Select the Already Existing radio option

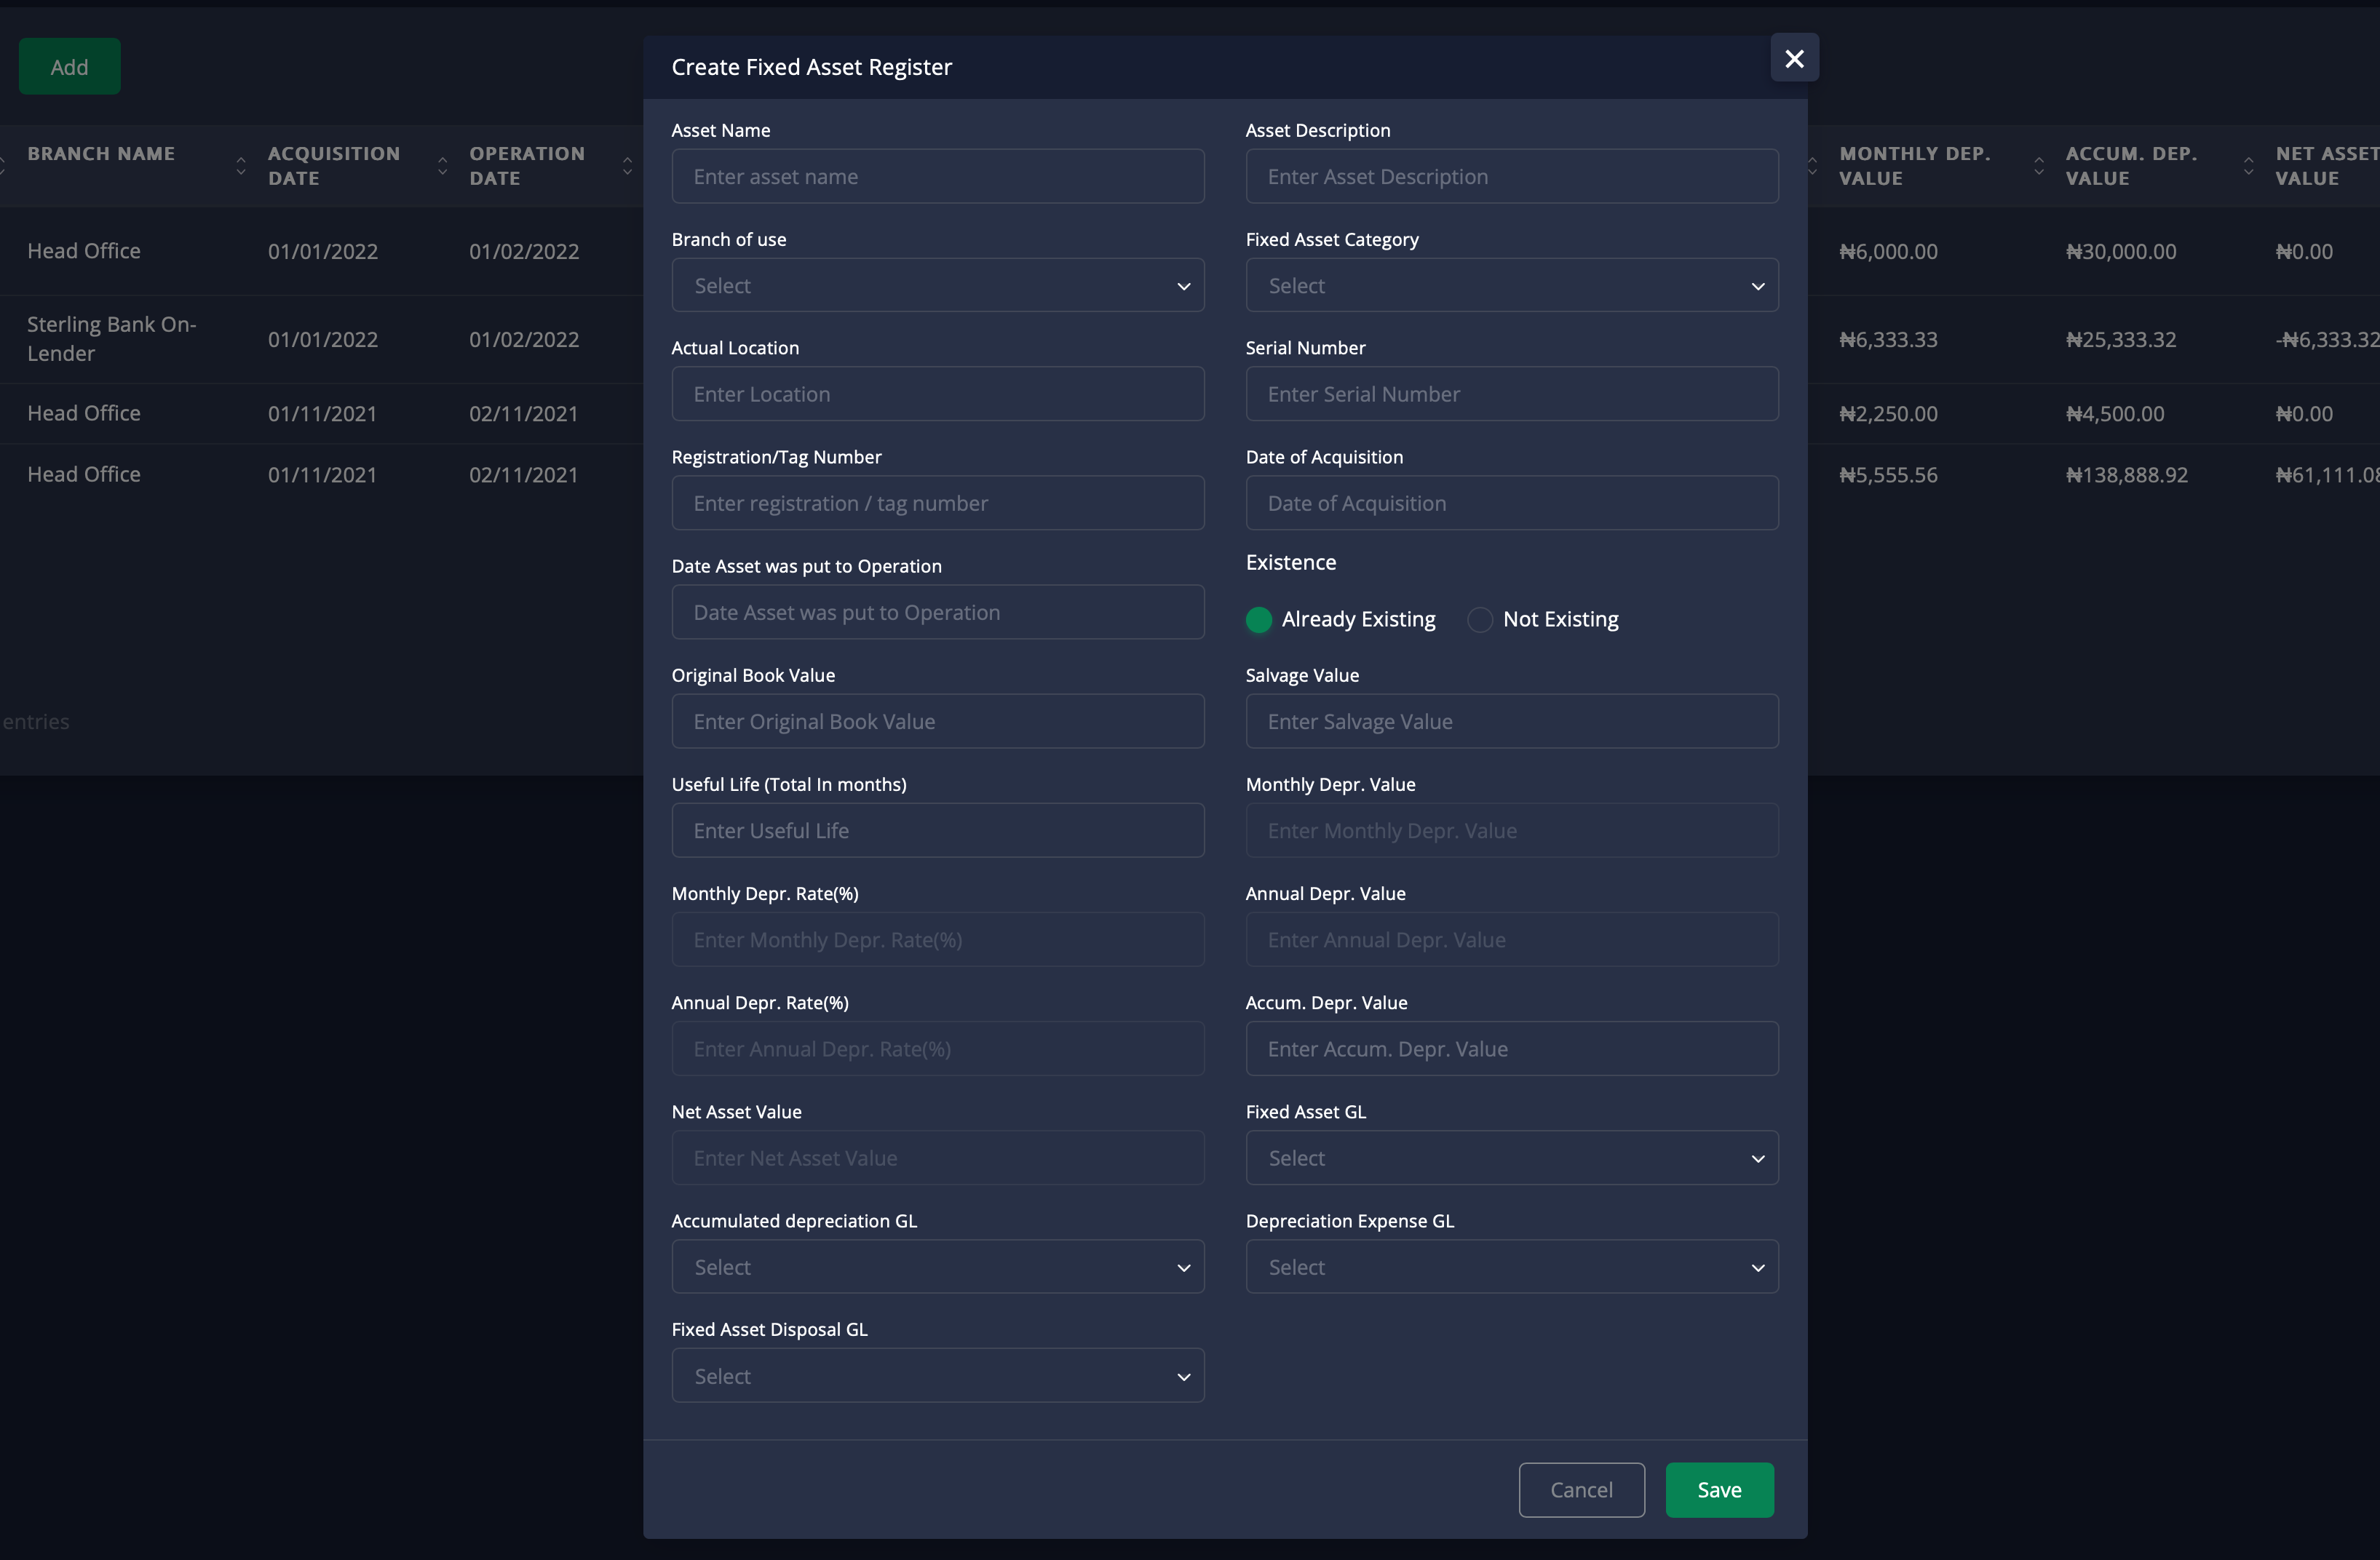(x=1259, y=620)
